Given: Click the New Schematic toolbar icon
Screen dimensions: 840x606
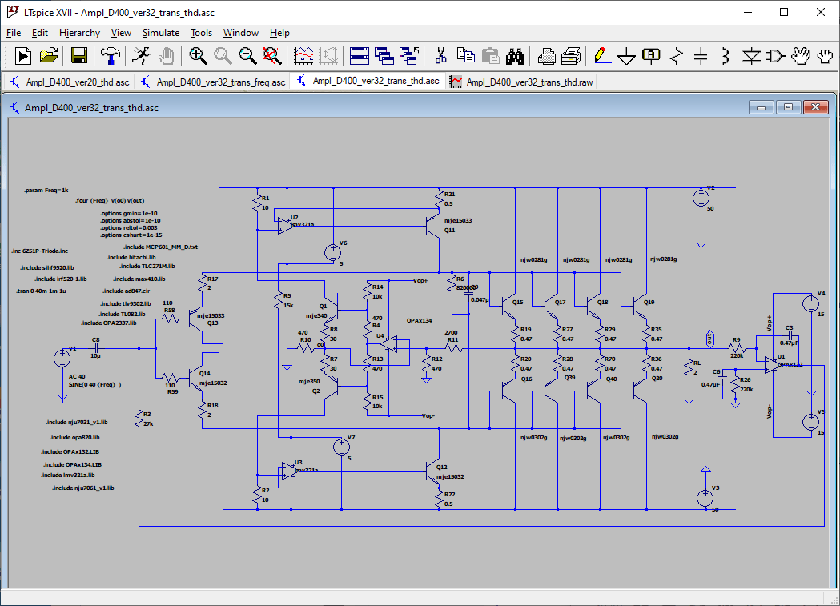Looking at the screenshot, I should [23, 56].
